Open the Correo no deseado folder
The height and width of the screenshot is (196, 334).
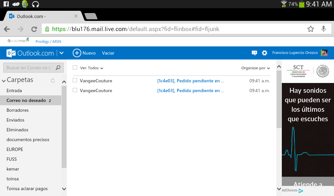(31, 101)
